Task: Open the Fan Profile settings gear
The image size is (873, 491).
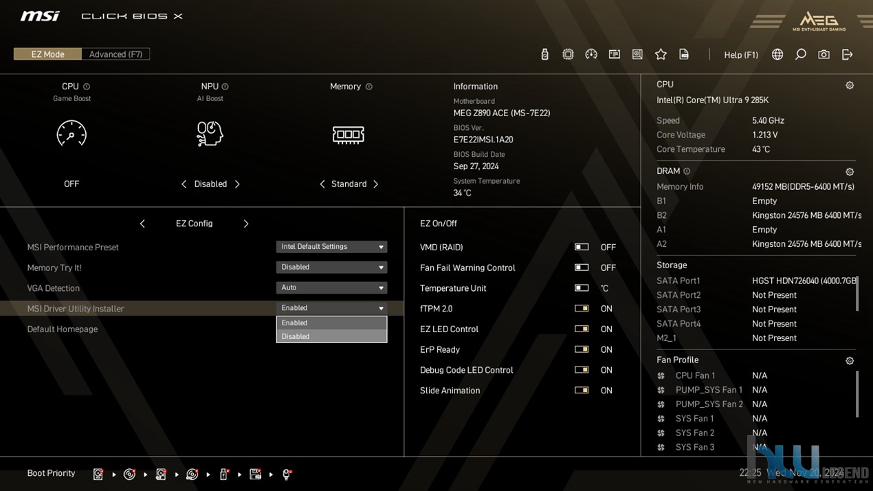Action: click(x=850, y=360)
